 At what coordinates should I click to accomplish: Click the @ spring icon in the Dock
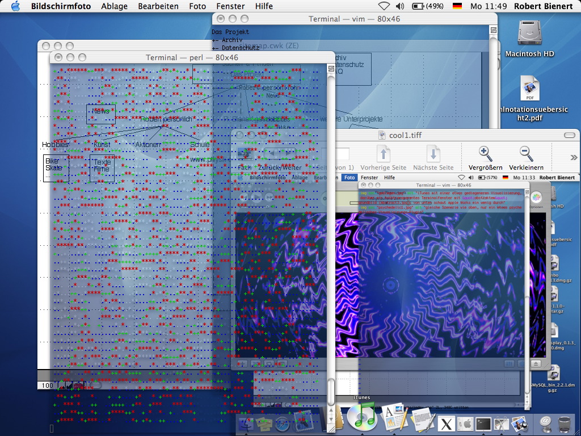coord(545,424)
